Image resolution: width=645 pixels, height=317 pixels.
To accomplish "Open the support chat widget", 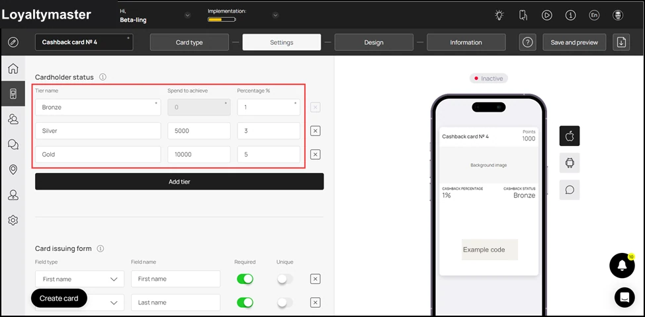I will [x=624, y=297].
